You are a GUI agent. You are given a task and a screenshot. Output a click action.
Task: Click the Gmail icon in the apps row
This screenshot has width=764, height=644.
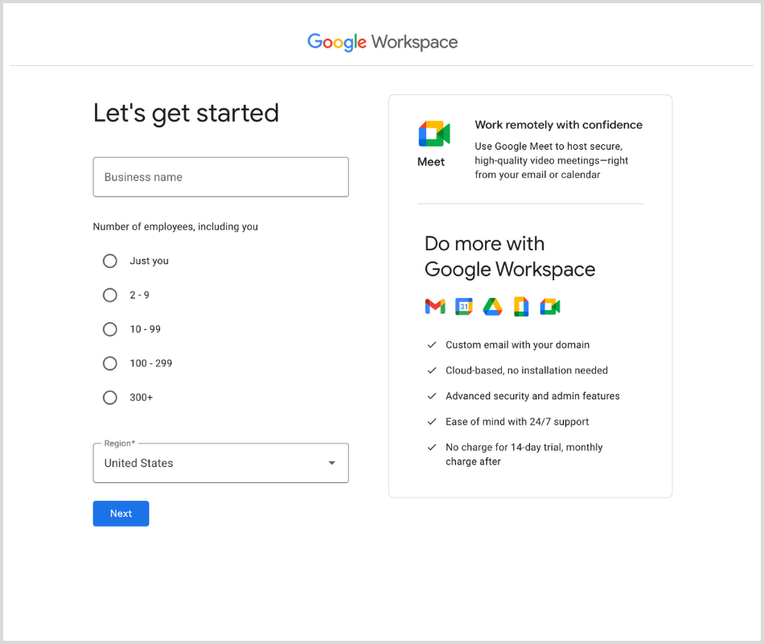coord(435,307)
